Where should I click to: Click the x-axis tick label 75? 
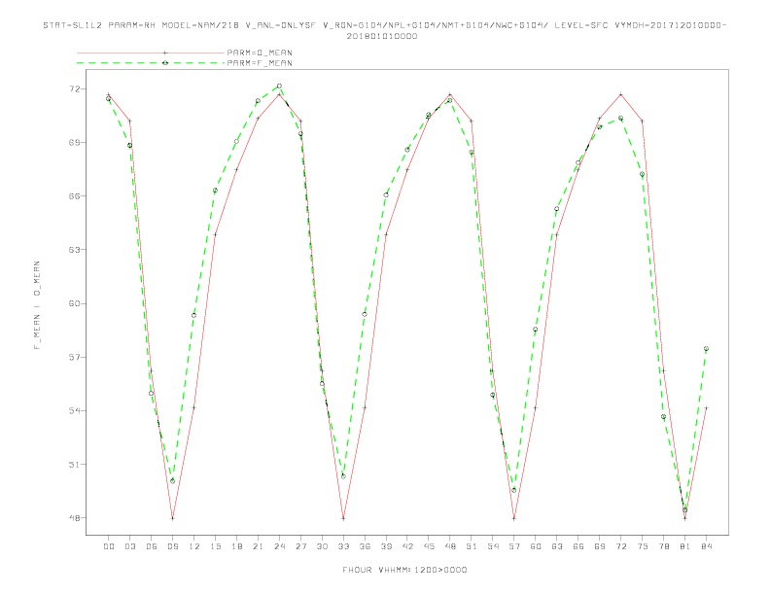pos(643,546)
